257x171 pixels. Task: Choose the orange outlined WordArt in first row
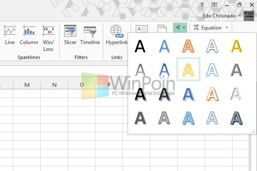click(188, 46)
